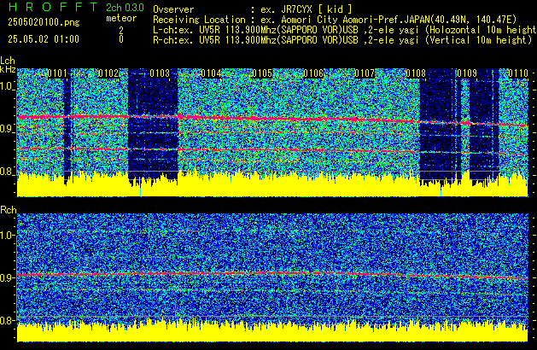
Task: Click the kHz axis unit label
Action: coord(8,69)
